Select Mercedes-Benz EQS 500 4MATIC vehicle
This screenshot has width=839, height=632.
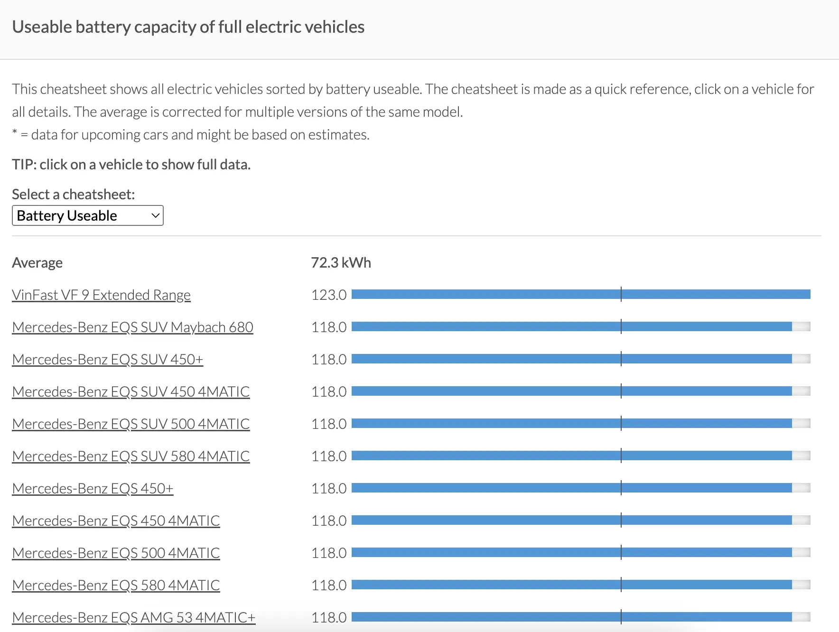pos(116,553)
